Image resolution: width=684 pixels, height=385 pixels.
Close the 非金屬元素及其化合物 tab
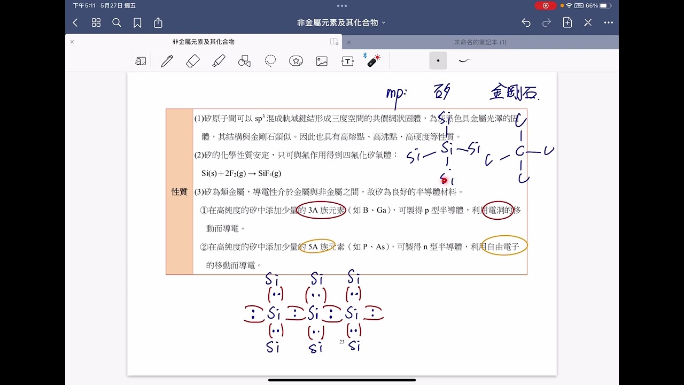[x=72, y=42]
